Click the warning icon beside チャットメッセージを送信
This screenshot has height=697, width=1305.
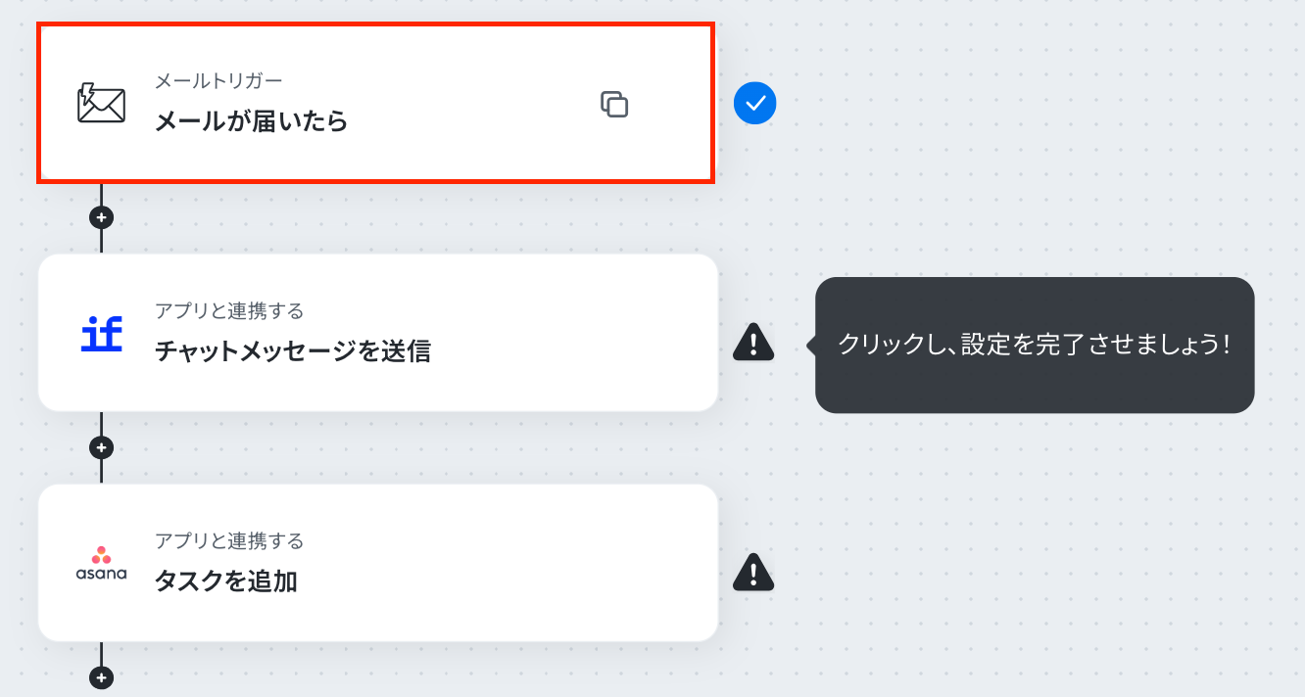753,342
